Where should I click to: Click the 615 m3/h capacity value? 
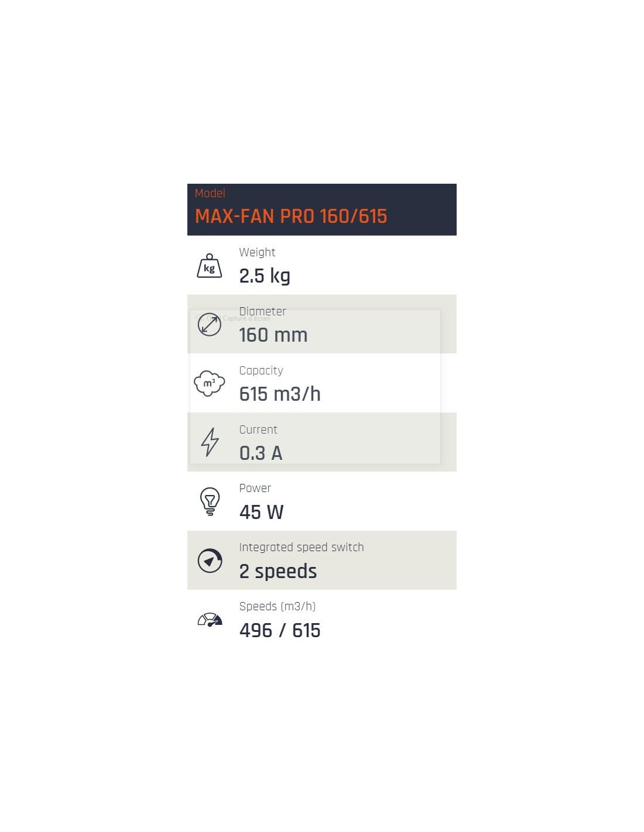[280, 394]
